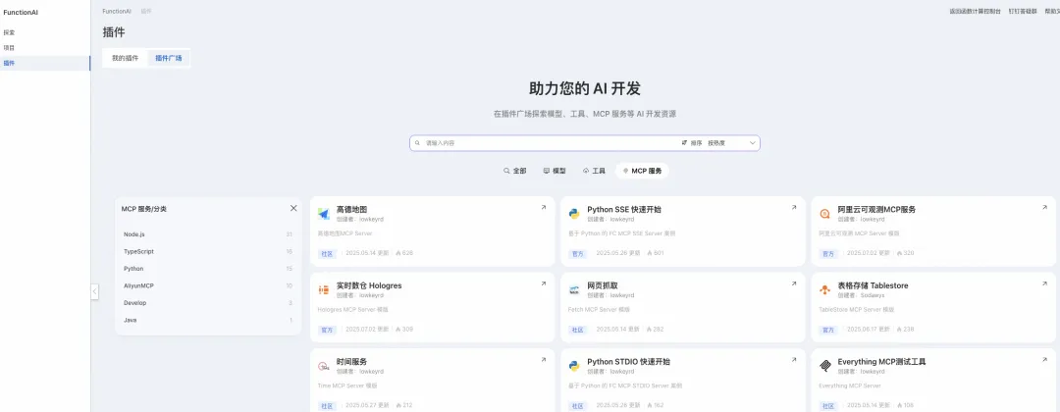Click the Everything MCP测试工具 title

[881, 361]
